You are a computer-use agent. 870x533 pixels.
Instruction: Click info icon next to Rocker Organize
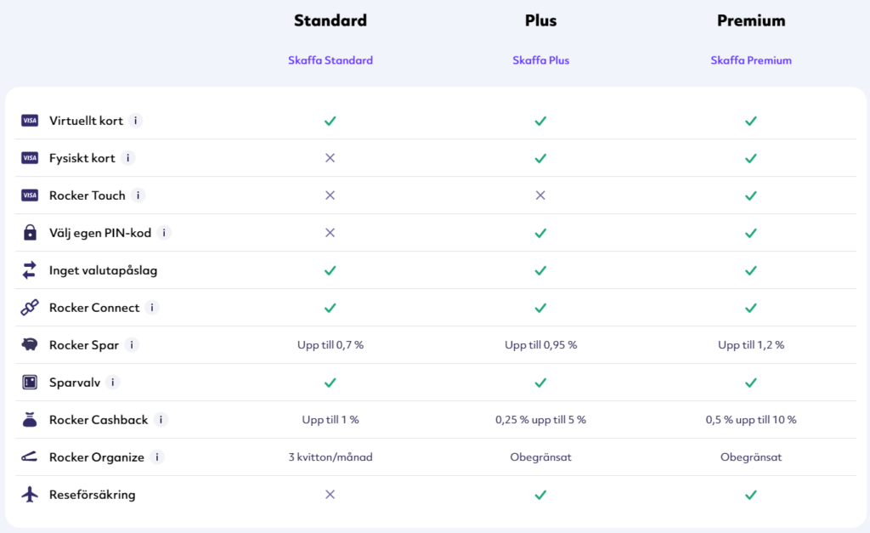click(157, 457)
